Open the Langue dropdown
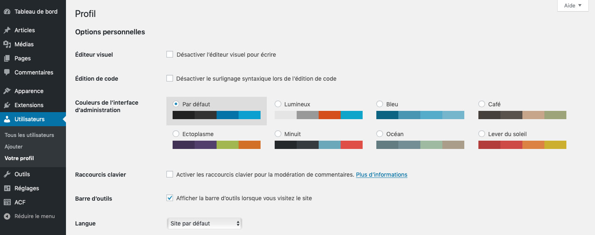This screenshot has height=235, width=595. click(204, 223)
